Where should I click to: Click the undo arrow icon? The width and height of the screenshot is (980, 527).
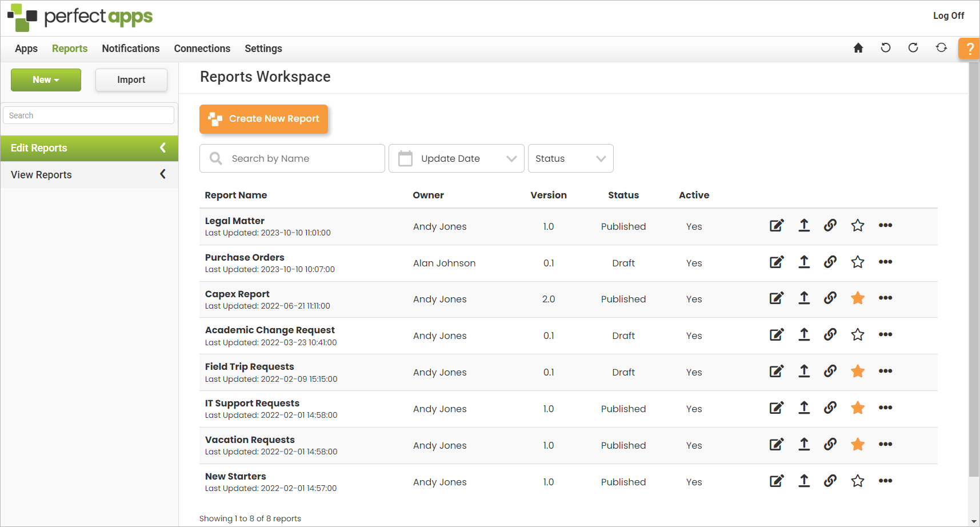click(x=885, y=48)
